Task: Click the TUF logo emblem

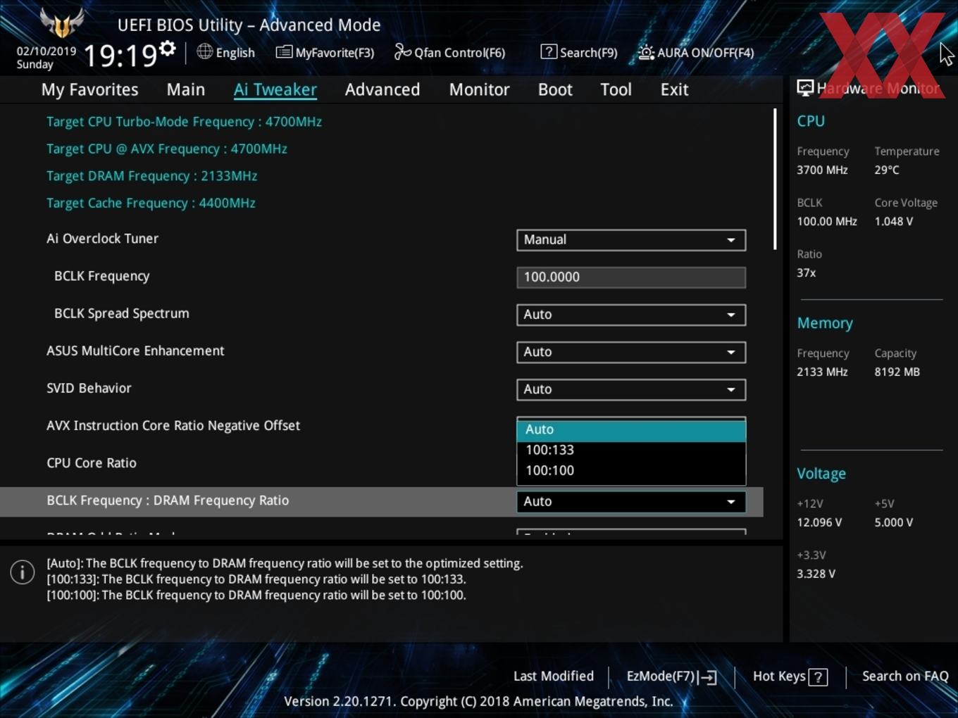Action: (x=62, y=23)
